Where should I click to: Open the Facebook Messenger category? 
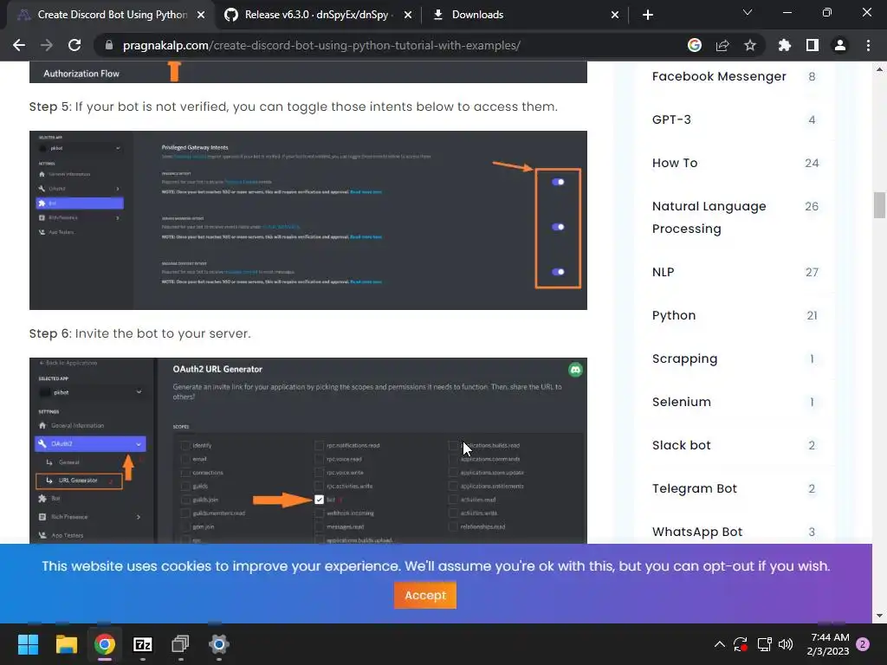coord(719,76)
